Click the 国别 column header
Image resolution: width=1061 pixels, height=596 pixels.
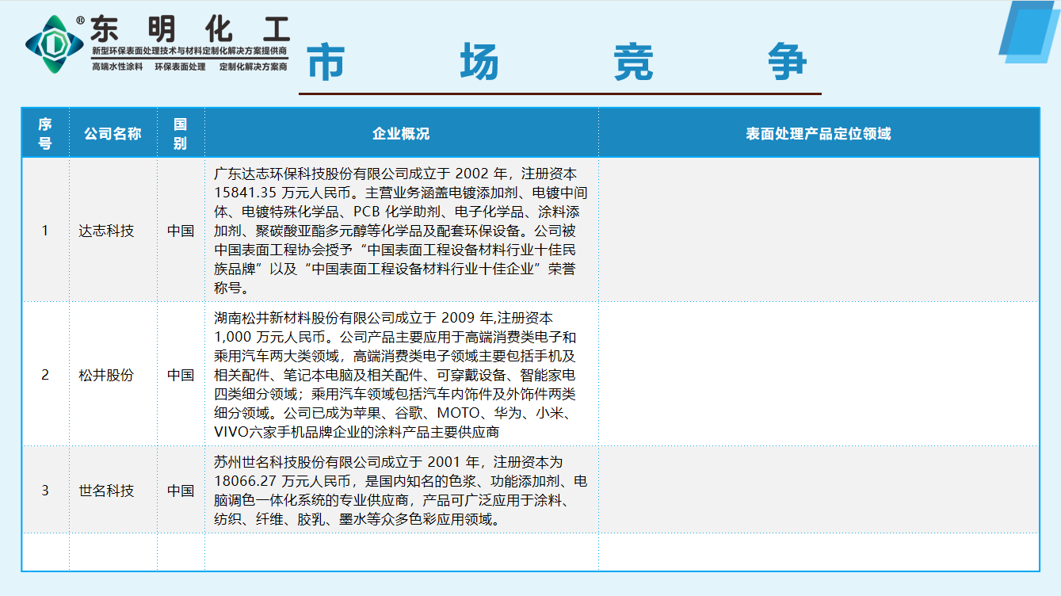tap(181, 133)
